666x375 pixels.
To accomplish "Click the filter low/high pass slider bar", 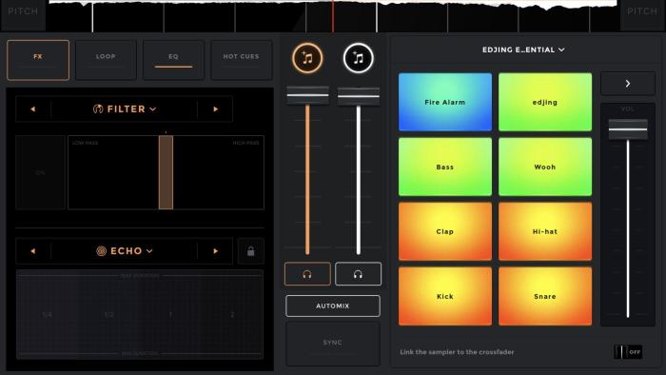I will pos(166,172).
